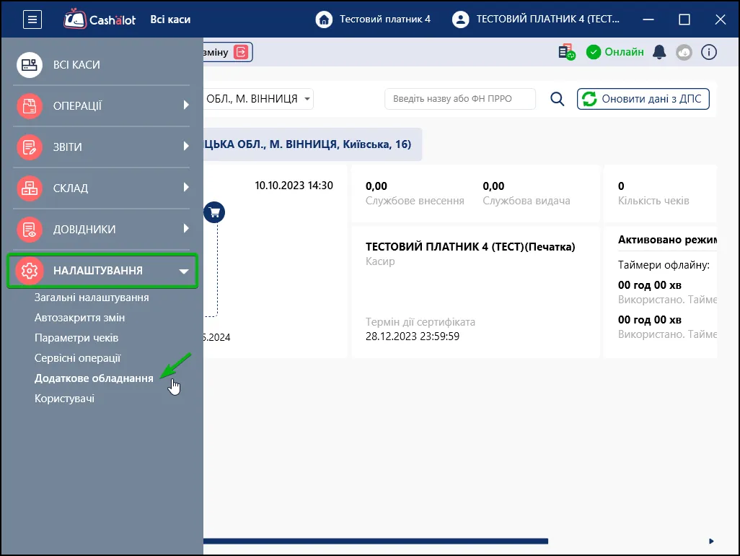Minimize the Cashalot window
740x556 pixels.
click(x=648, y=19)
